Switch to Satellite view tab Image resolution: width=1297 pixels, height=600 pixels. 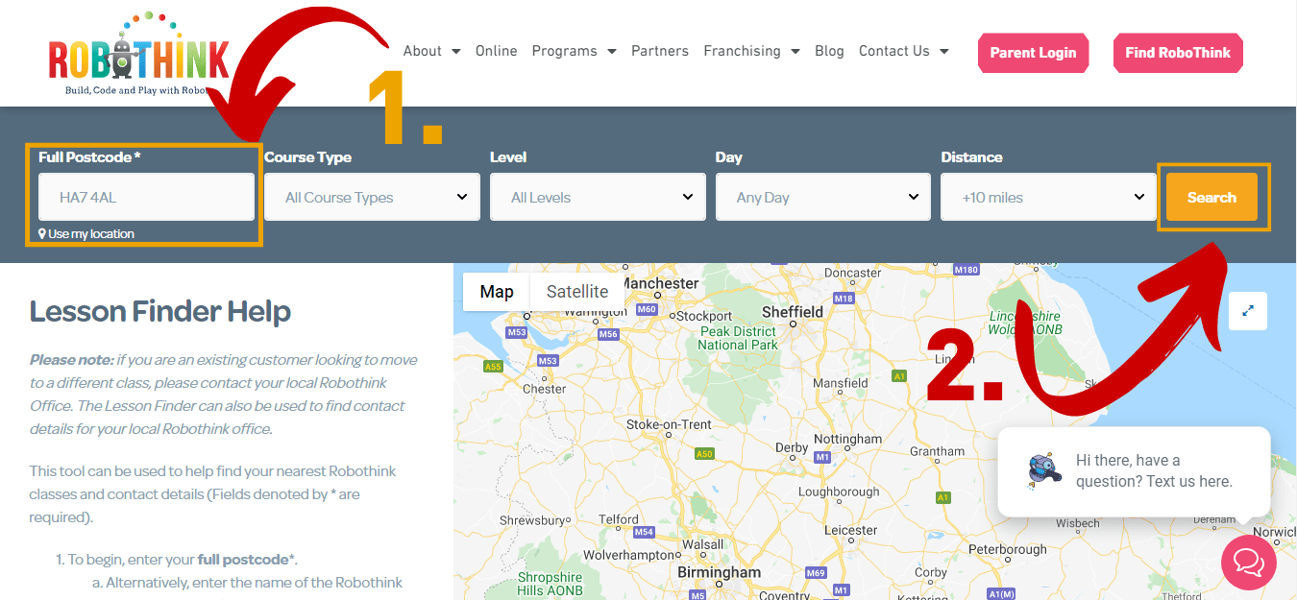click(577, 292)
